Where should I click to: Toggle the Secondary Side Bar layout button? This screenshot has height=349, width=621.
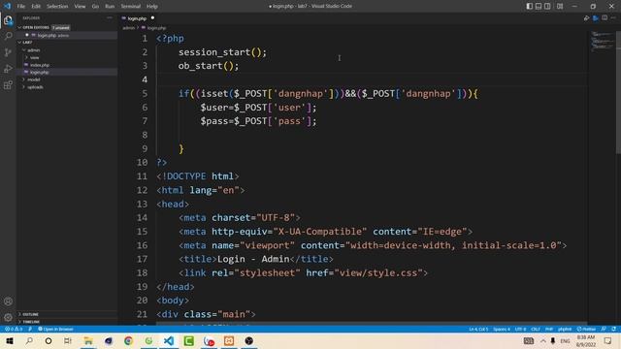(547, 6)
